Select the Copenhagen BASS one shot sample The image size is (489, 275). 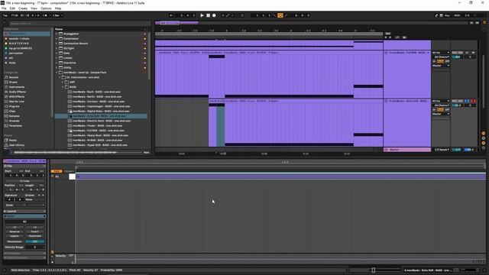point(102,106)
